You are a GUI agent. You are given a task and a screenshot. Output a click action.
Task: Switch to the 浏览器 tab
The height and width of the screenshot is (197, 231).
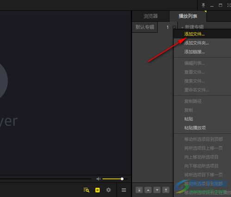tap(150, 16)
